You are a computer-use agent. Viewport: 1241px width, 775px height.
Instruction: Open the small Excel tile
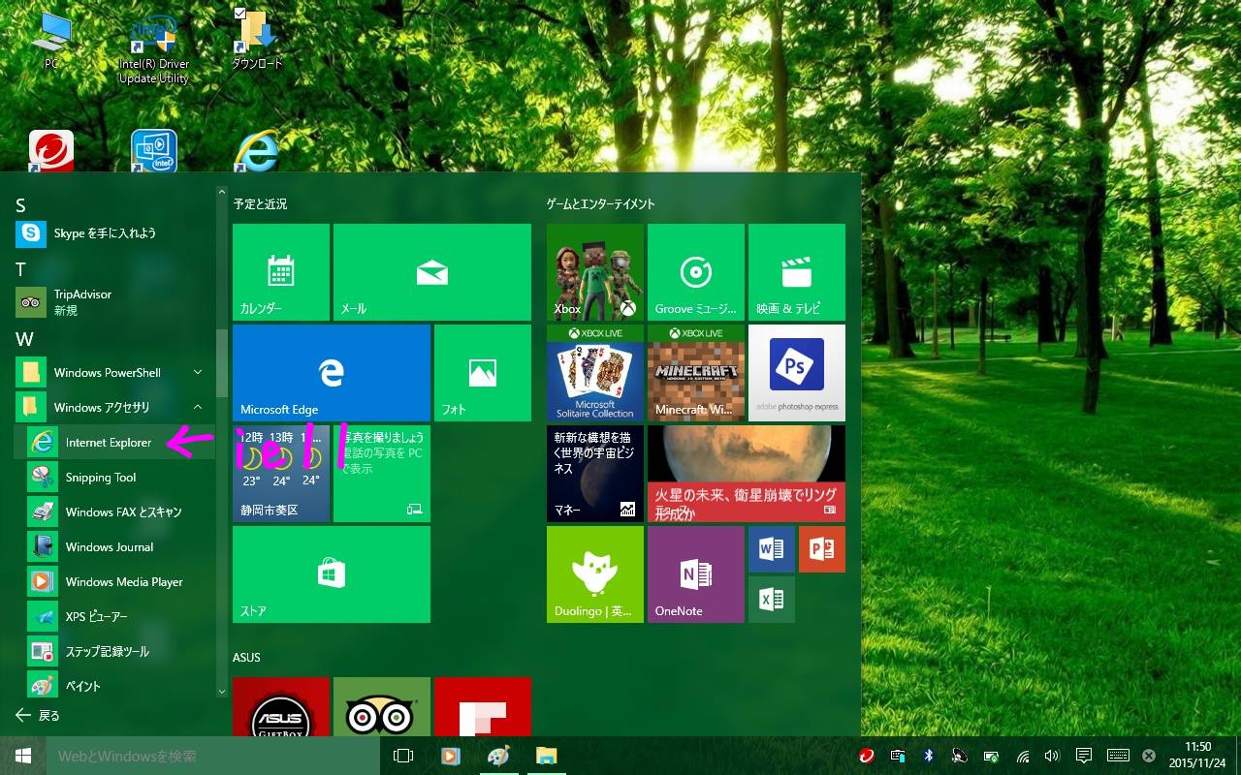coord(772,600)
